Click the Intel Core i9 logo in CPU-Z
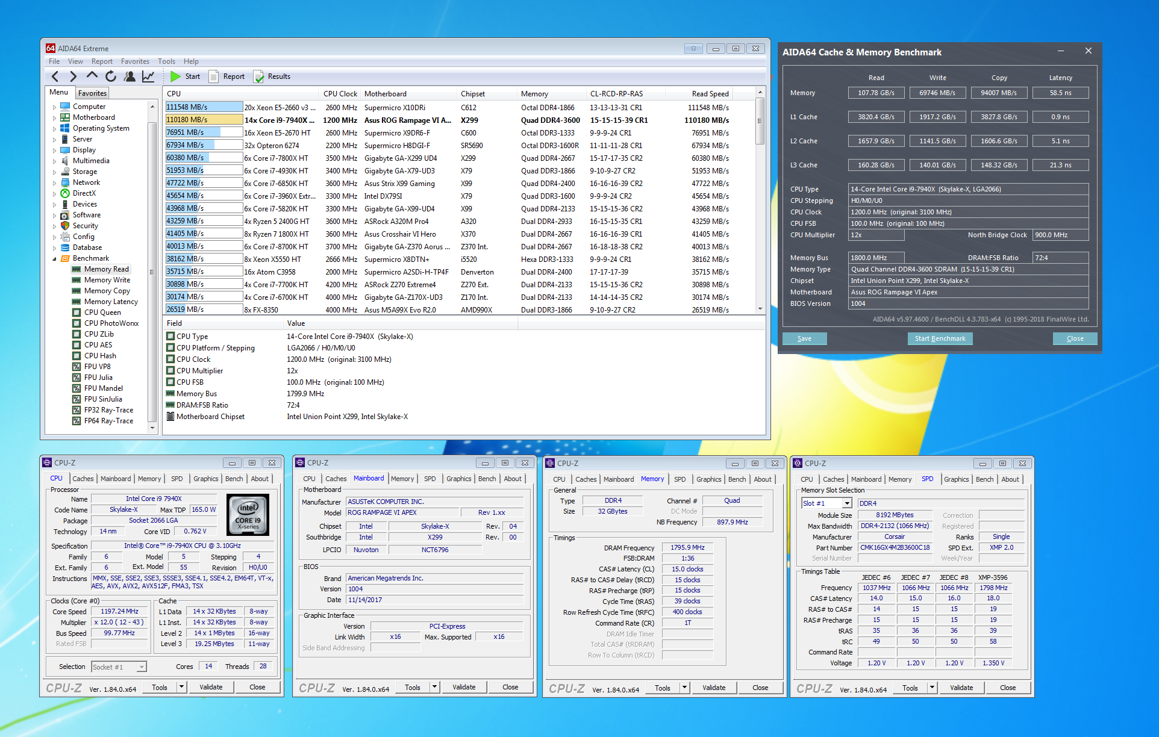The image size is (1159, 737). [x=248, y=515]
